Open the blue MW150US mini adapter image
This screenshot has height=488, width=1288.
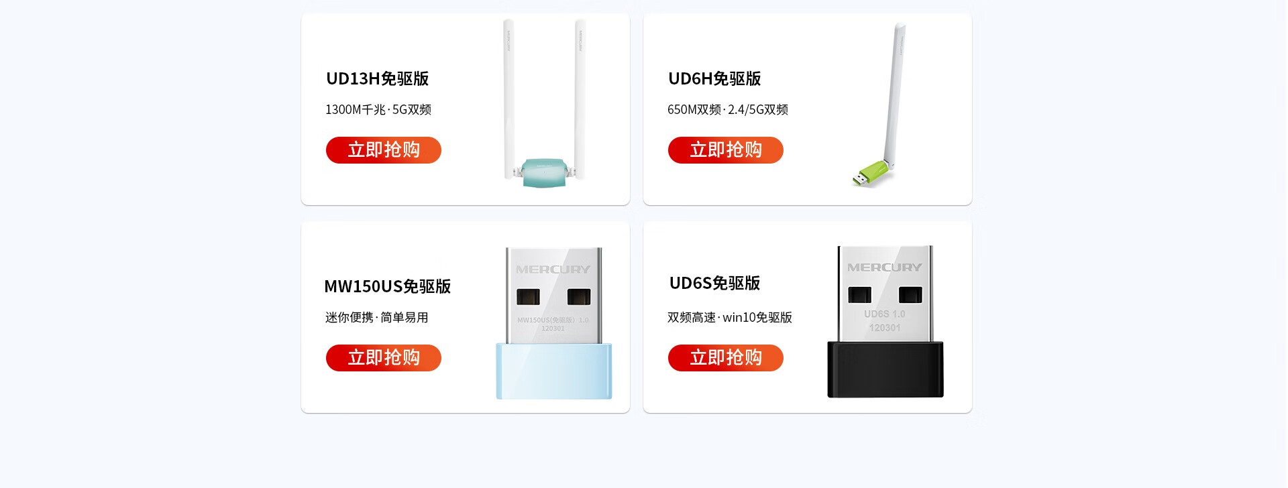554,323
